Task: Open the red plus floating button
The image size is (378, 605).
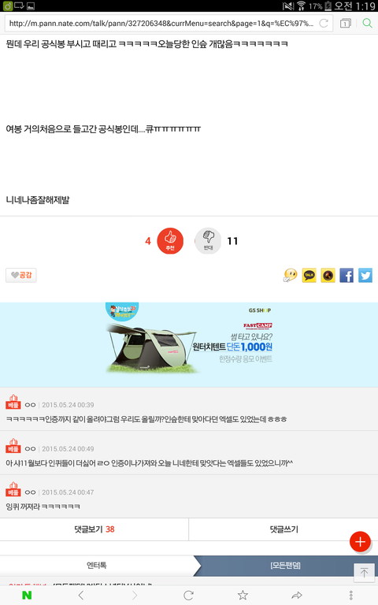Action: pyautogui.click(x=360, y=542)
